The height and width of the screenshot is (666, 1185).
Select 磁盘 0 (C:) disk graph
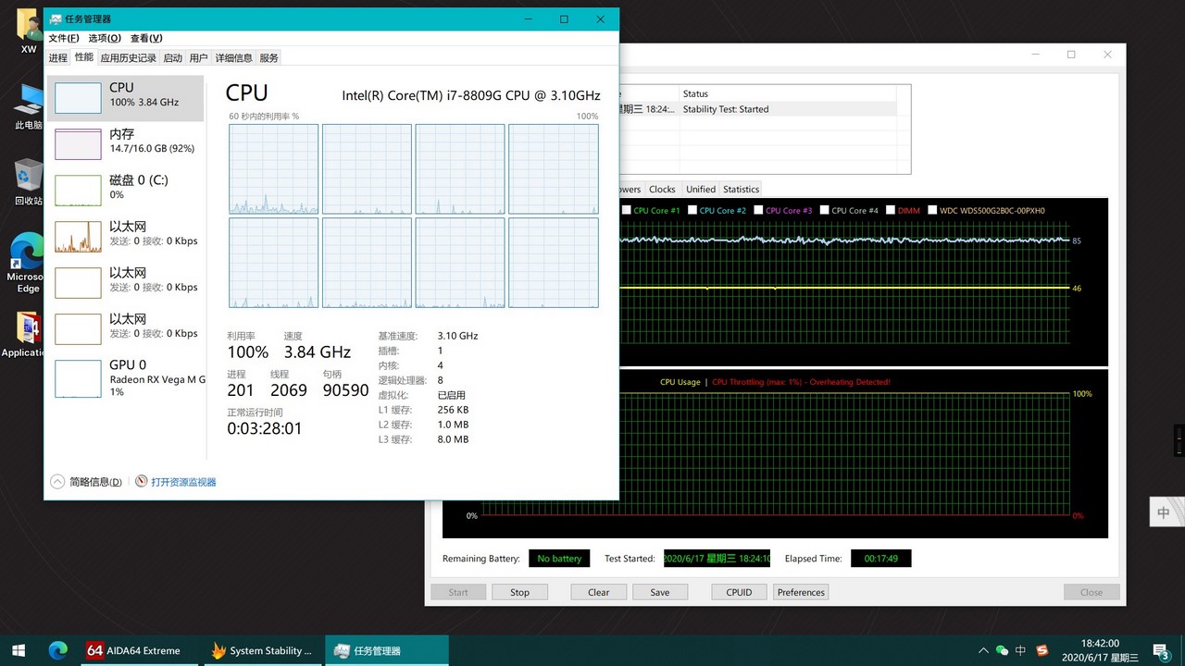tap(78, 191)
